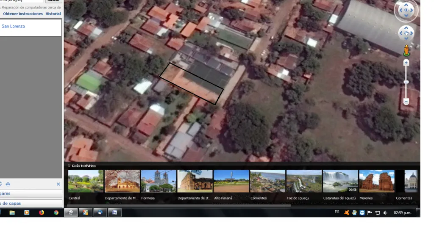Screen dimensions: 434x245
Task: Launch Chrome from the taskbar
Action: pyautogui.click(x=56, y=212)
